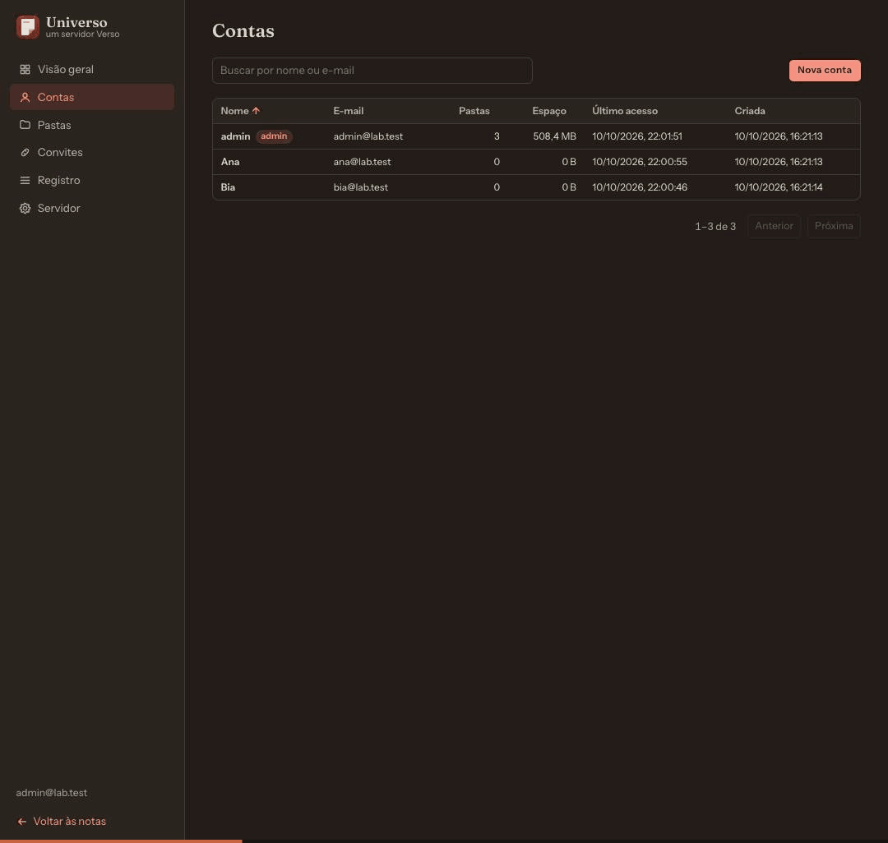This screenshot has height=843, width=888.
Task: Click the Contas person icon
Action: point(25,97)
